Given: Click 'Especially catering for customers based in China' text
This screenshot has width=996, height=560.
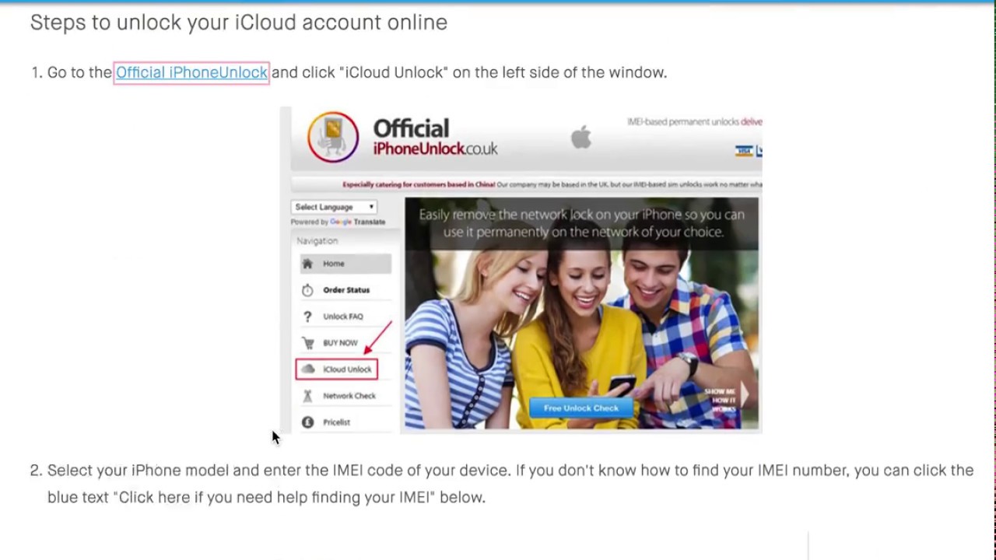Looking at the screenshot, I should pyautogui.click(x=419, y=185).
